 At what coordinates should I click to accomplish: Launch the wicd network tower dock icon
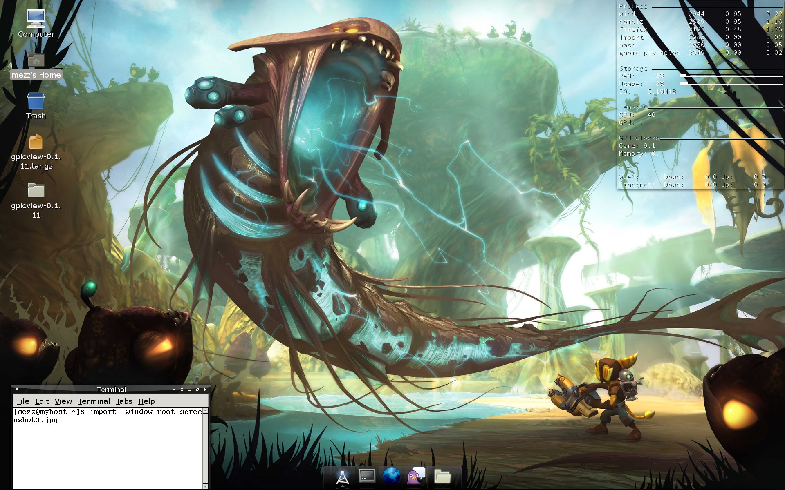coord(343,477)
